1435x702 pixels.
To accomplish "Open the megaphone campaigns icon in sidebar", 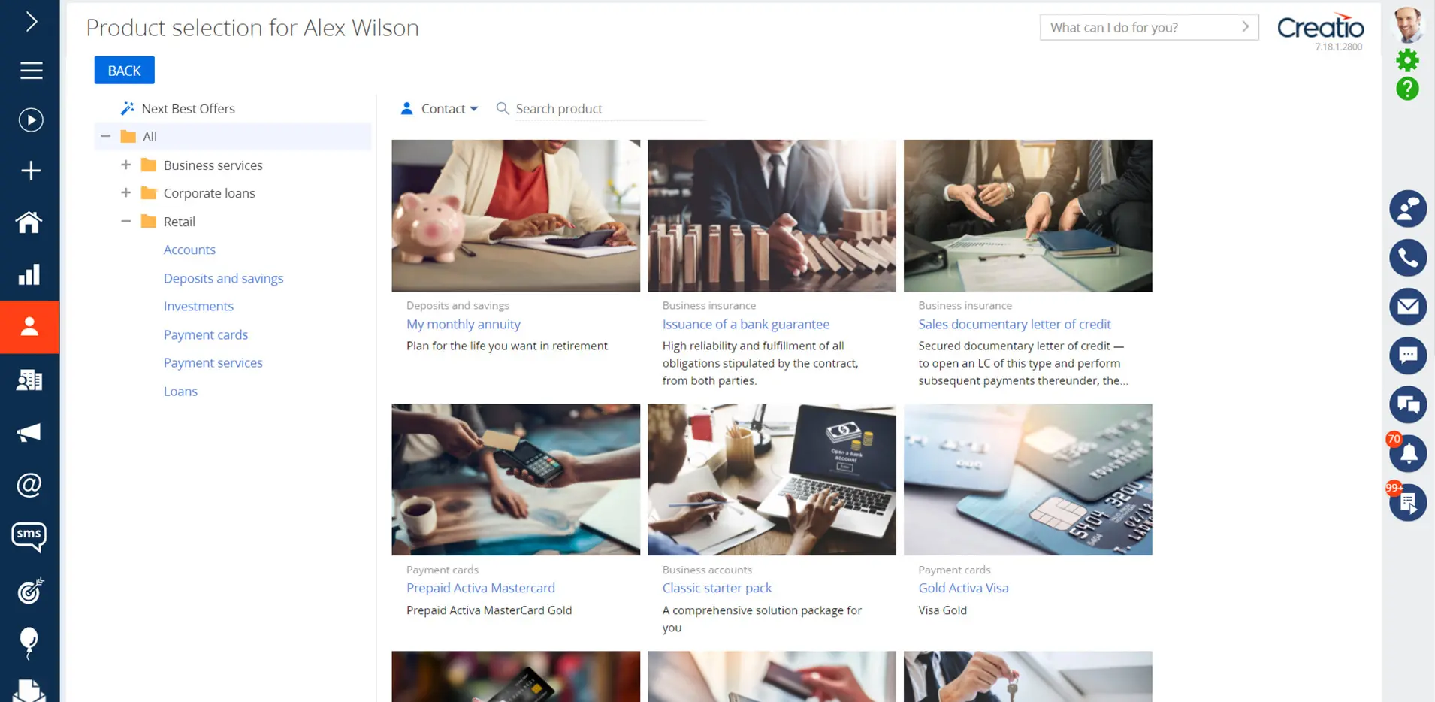I will (29, 432).
